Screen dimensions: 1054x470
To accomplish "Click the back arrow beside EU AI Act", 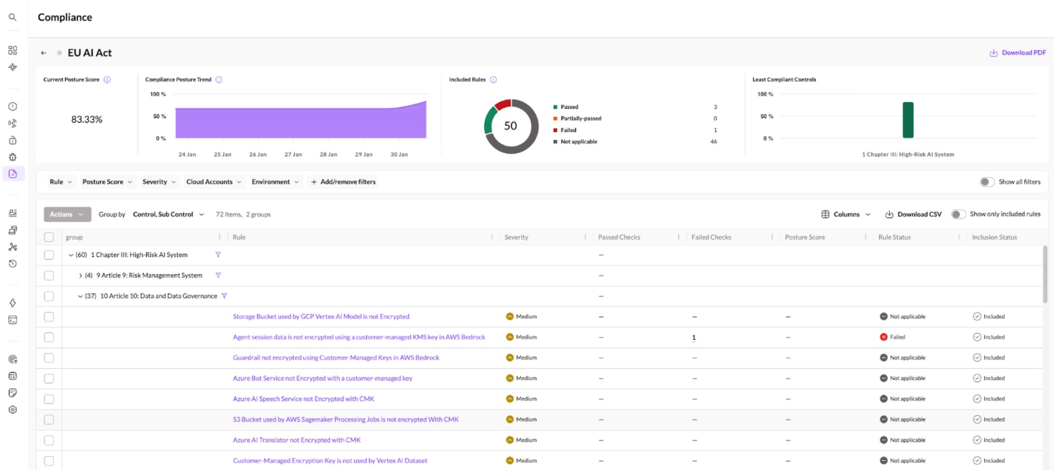I will tap(44, 53).
